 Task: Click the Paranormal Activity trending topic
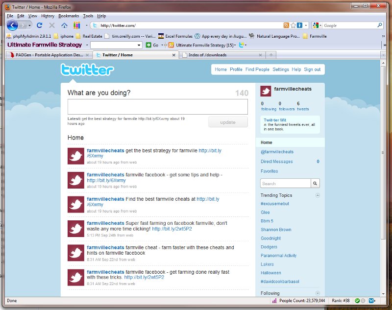pyautogui.click(x=278, y=256)
